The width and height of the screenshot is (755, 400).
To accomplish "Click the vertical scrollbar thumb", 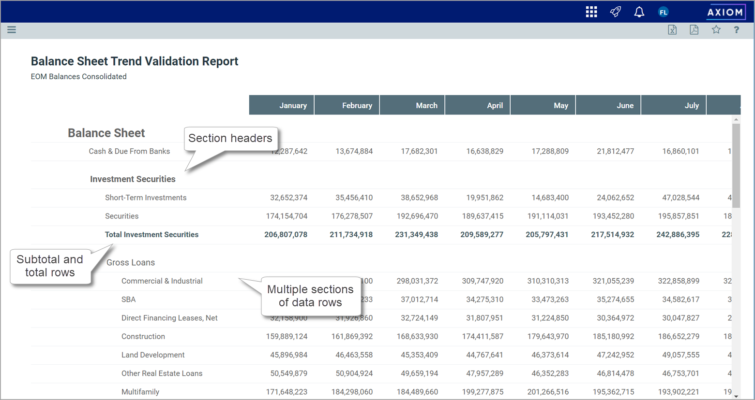I will pos(736,165).
